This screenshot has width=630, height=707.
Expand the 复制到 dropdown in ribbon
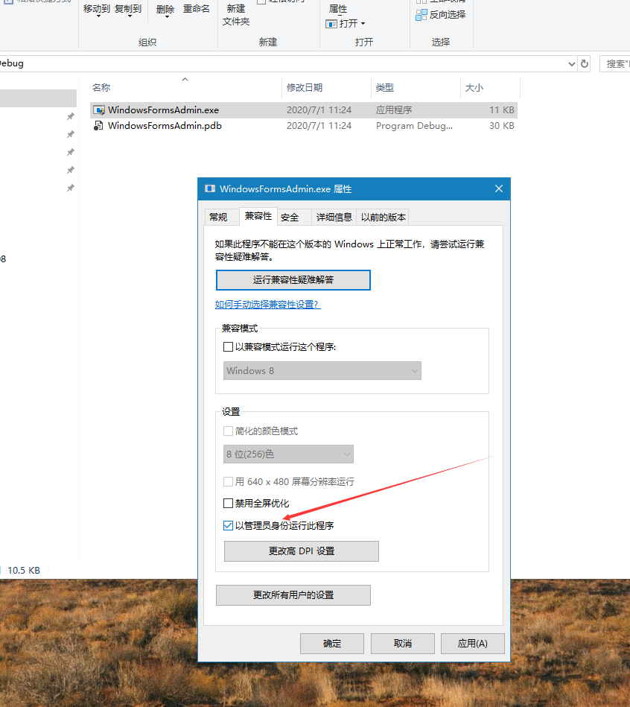pyautogui.click(x=130, y=16)
